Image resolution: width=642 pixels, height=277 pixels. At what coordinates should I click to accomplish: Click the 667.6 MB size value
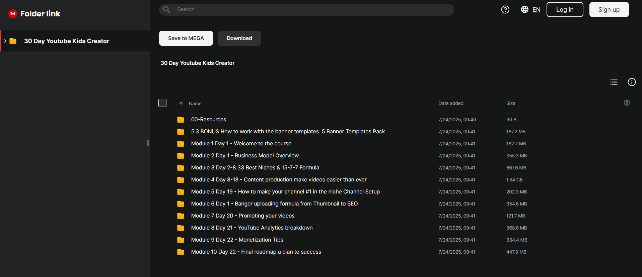point(516,168)
